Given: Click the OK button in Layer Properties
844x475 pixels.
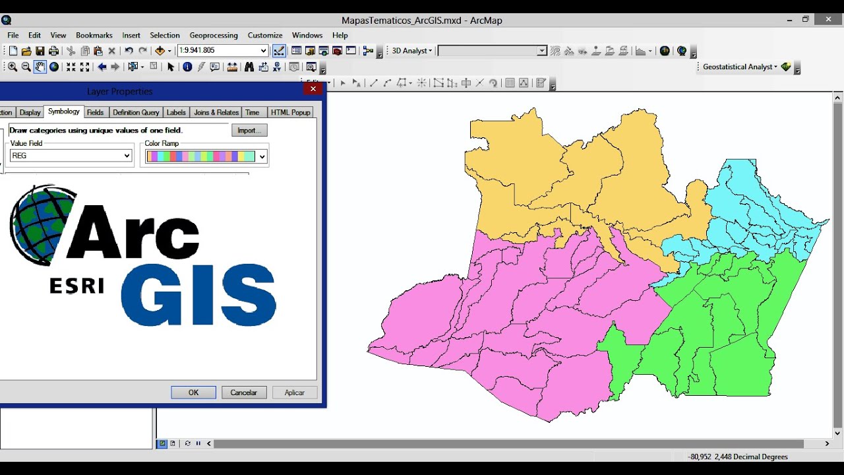Looking at the screenshot, I should (x=193, y=393).
